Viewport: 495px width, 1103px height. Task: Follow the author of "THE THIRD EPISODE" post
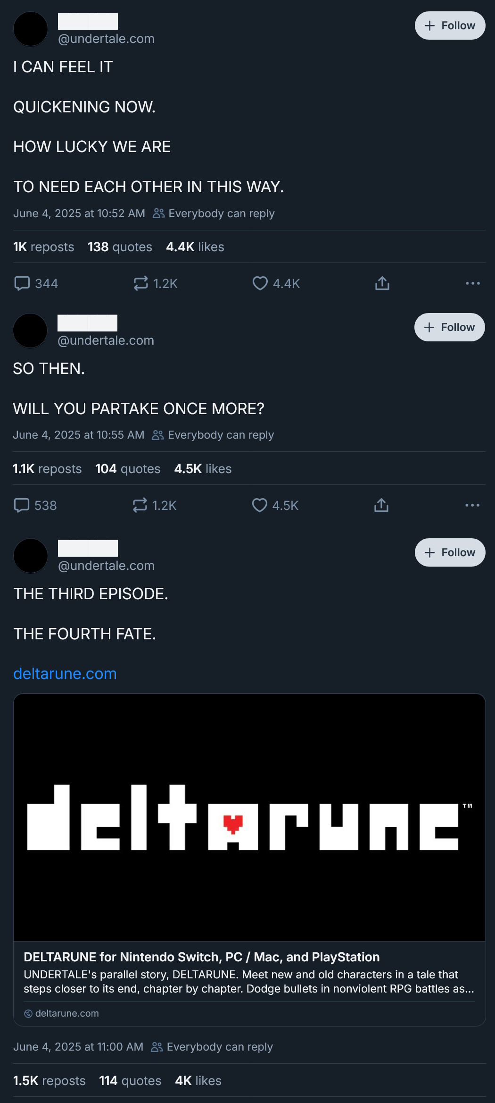tap(450, 552)
